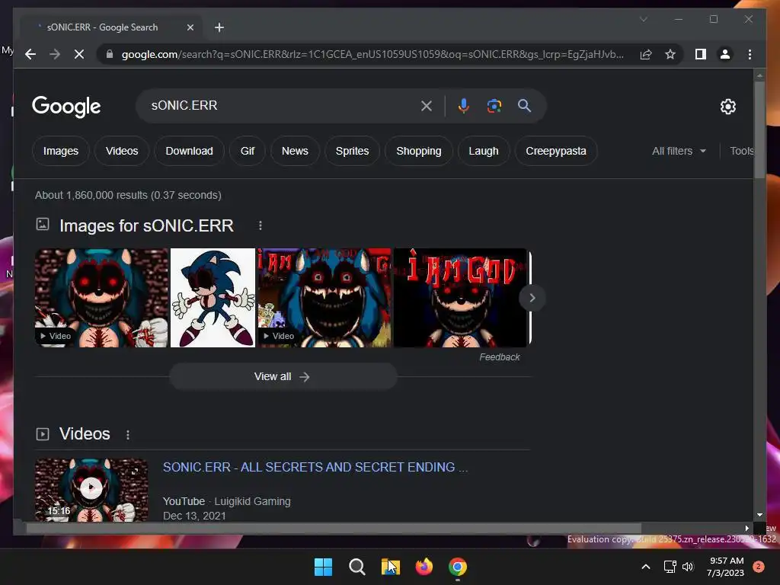Open volume control in system tray

click(x=688, y=567)
